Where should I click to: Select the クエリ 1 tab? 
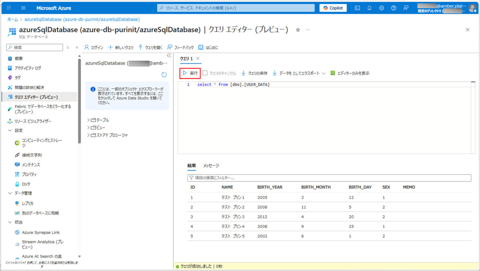[186, 59]
